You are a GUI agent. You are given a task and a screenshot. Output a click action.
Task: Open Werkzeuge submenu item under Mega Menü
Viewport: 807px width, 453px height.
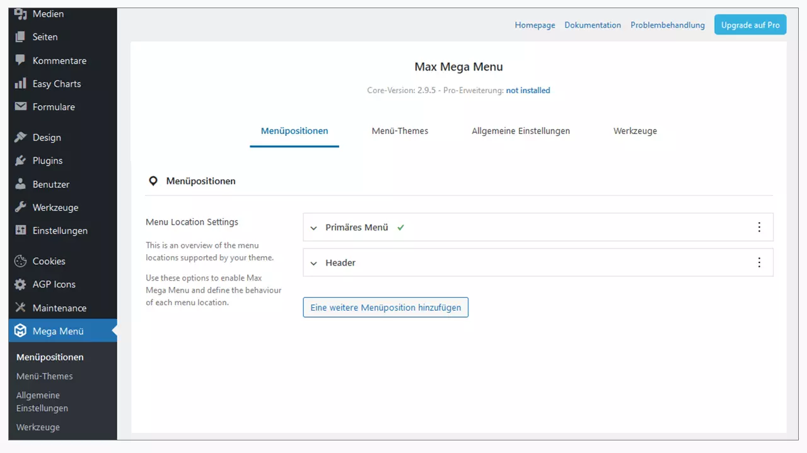38,427
